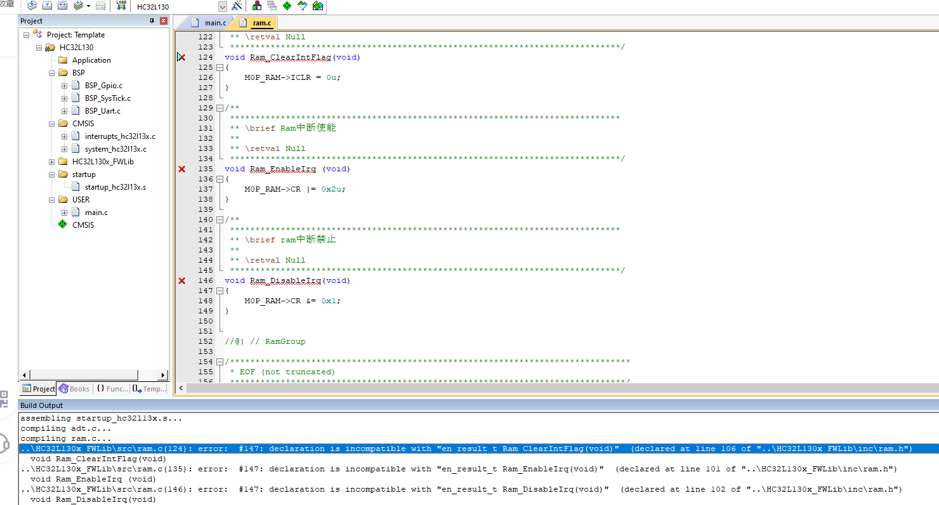
Task: Click the Select Software Packs funnel icon
Action: pyautogui.click(x=303, y=6)
